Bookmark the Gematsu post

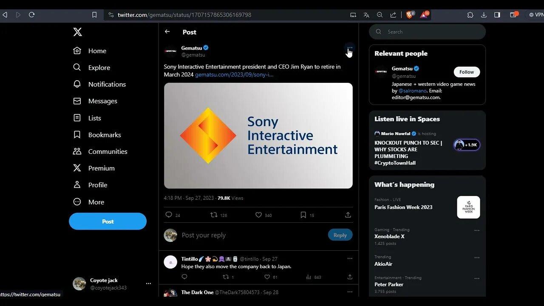click(303, 215)
